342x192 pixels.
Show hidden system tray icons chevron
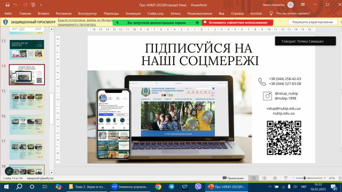(270, 187)
